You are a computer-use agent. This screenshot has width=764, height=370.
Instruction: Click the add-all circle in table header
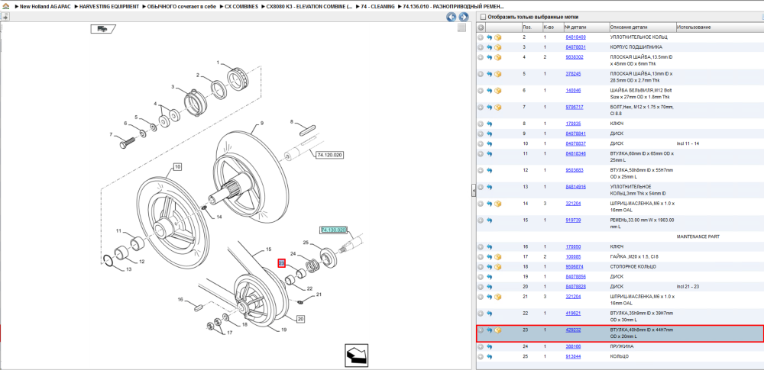pos(481,27)
